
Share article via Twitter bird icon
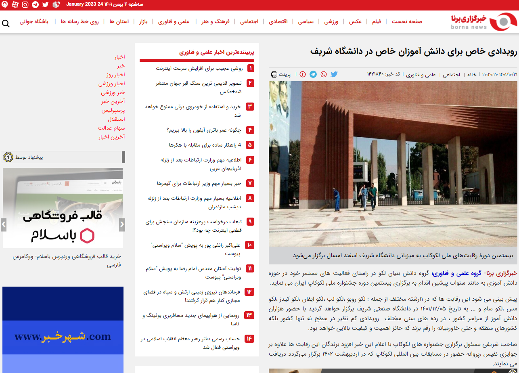(x=334, y=74)
